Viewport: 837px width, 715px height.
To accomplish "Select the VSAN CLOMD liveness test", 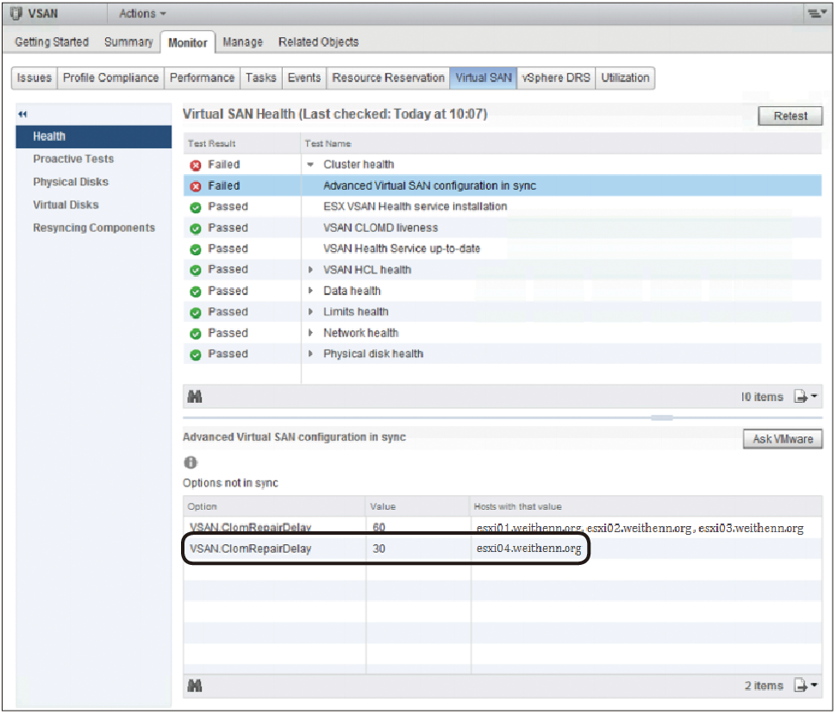I will (x=503, y=228).
